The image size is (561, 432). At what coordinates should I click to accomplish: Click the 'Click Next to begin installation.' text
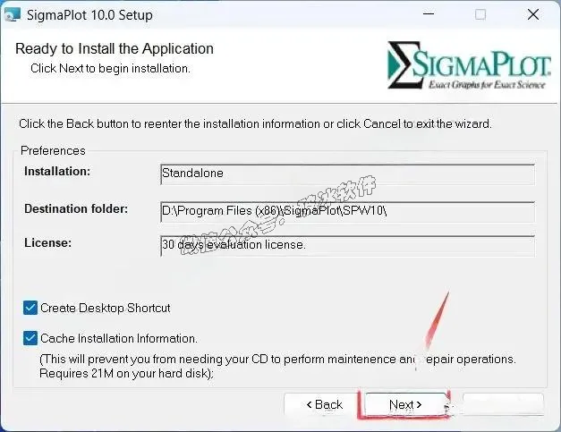click(110, 68)
